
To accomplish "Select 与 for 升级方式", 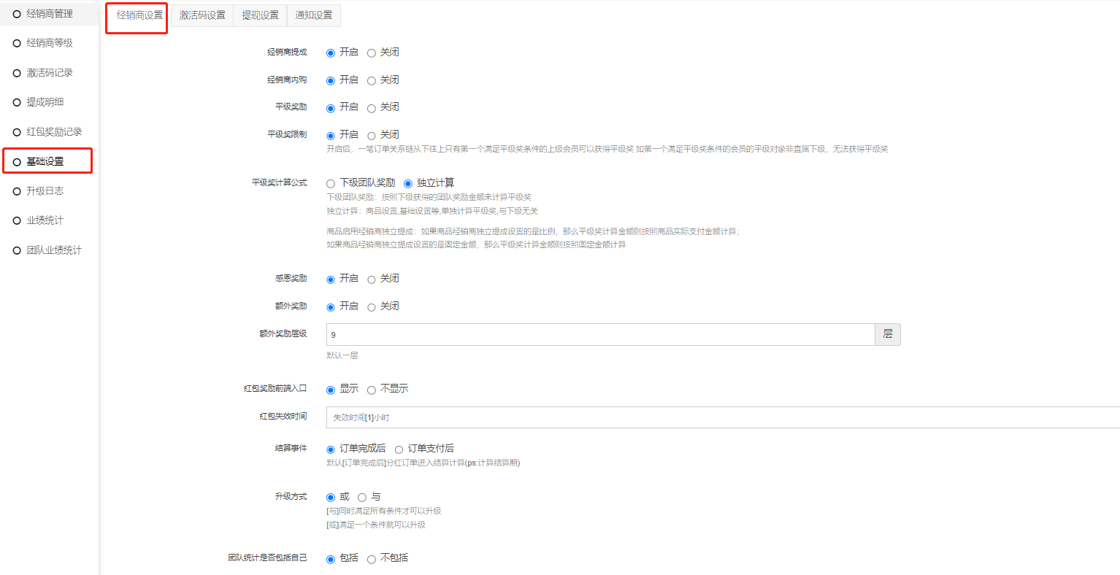I will click(362, 498).
